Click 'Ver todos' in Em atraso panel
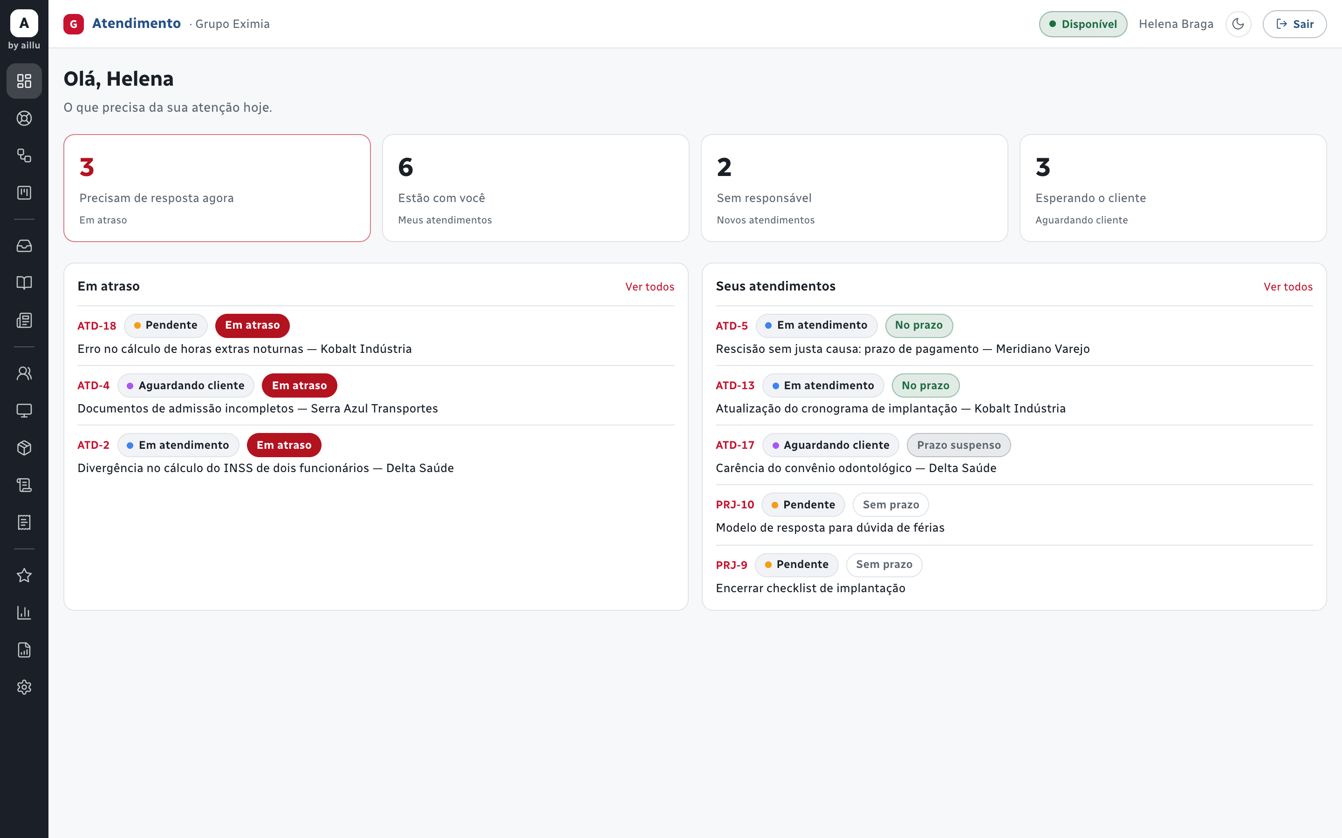1342x838 pixels. (650, 286)
